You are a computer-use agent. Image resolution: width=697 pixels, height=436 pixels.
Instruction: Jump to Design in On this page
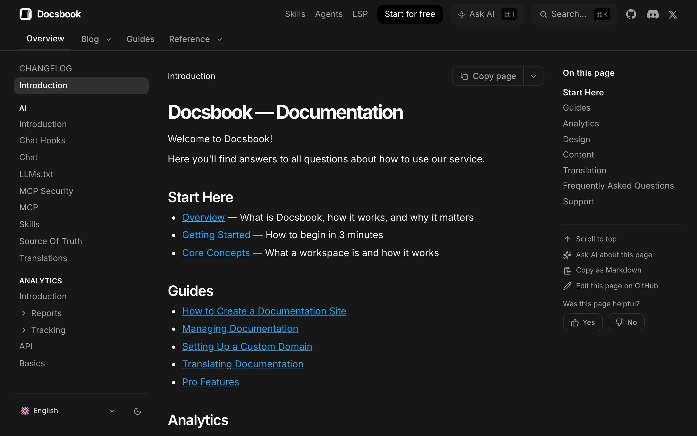(x=576, y=140)
